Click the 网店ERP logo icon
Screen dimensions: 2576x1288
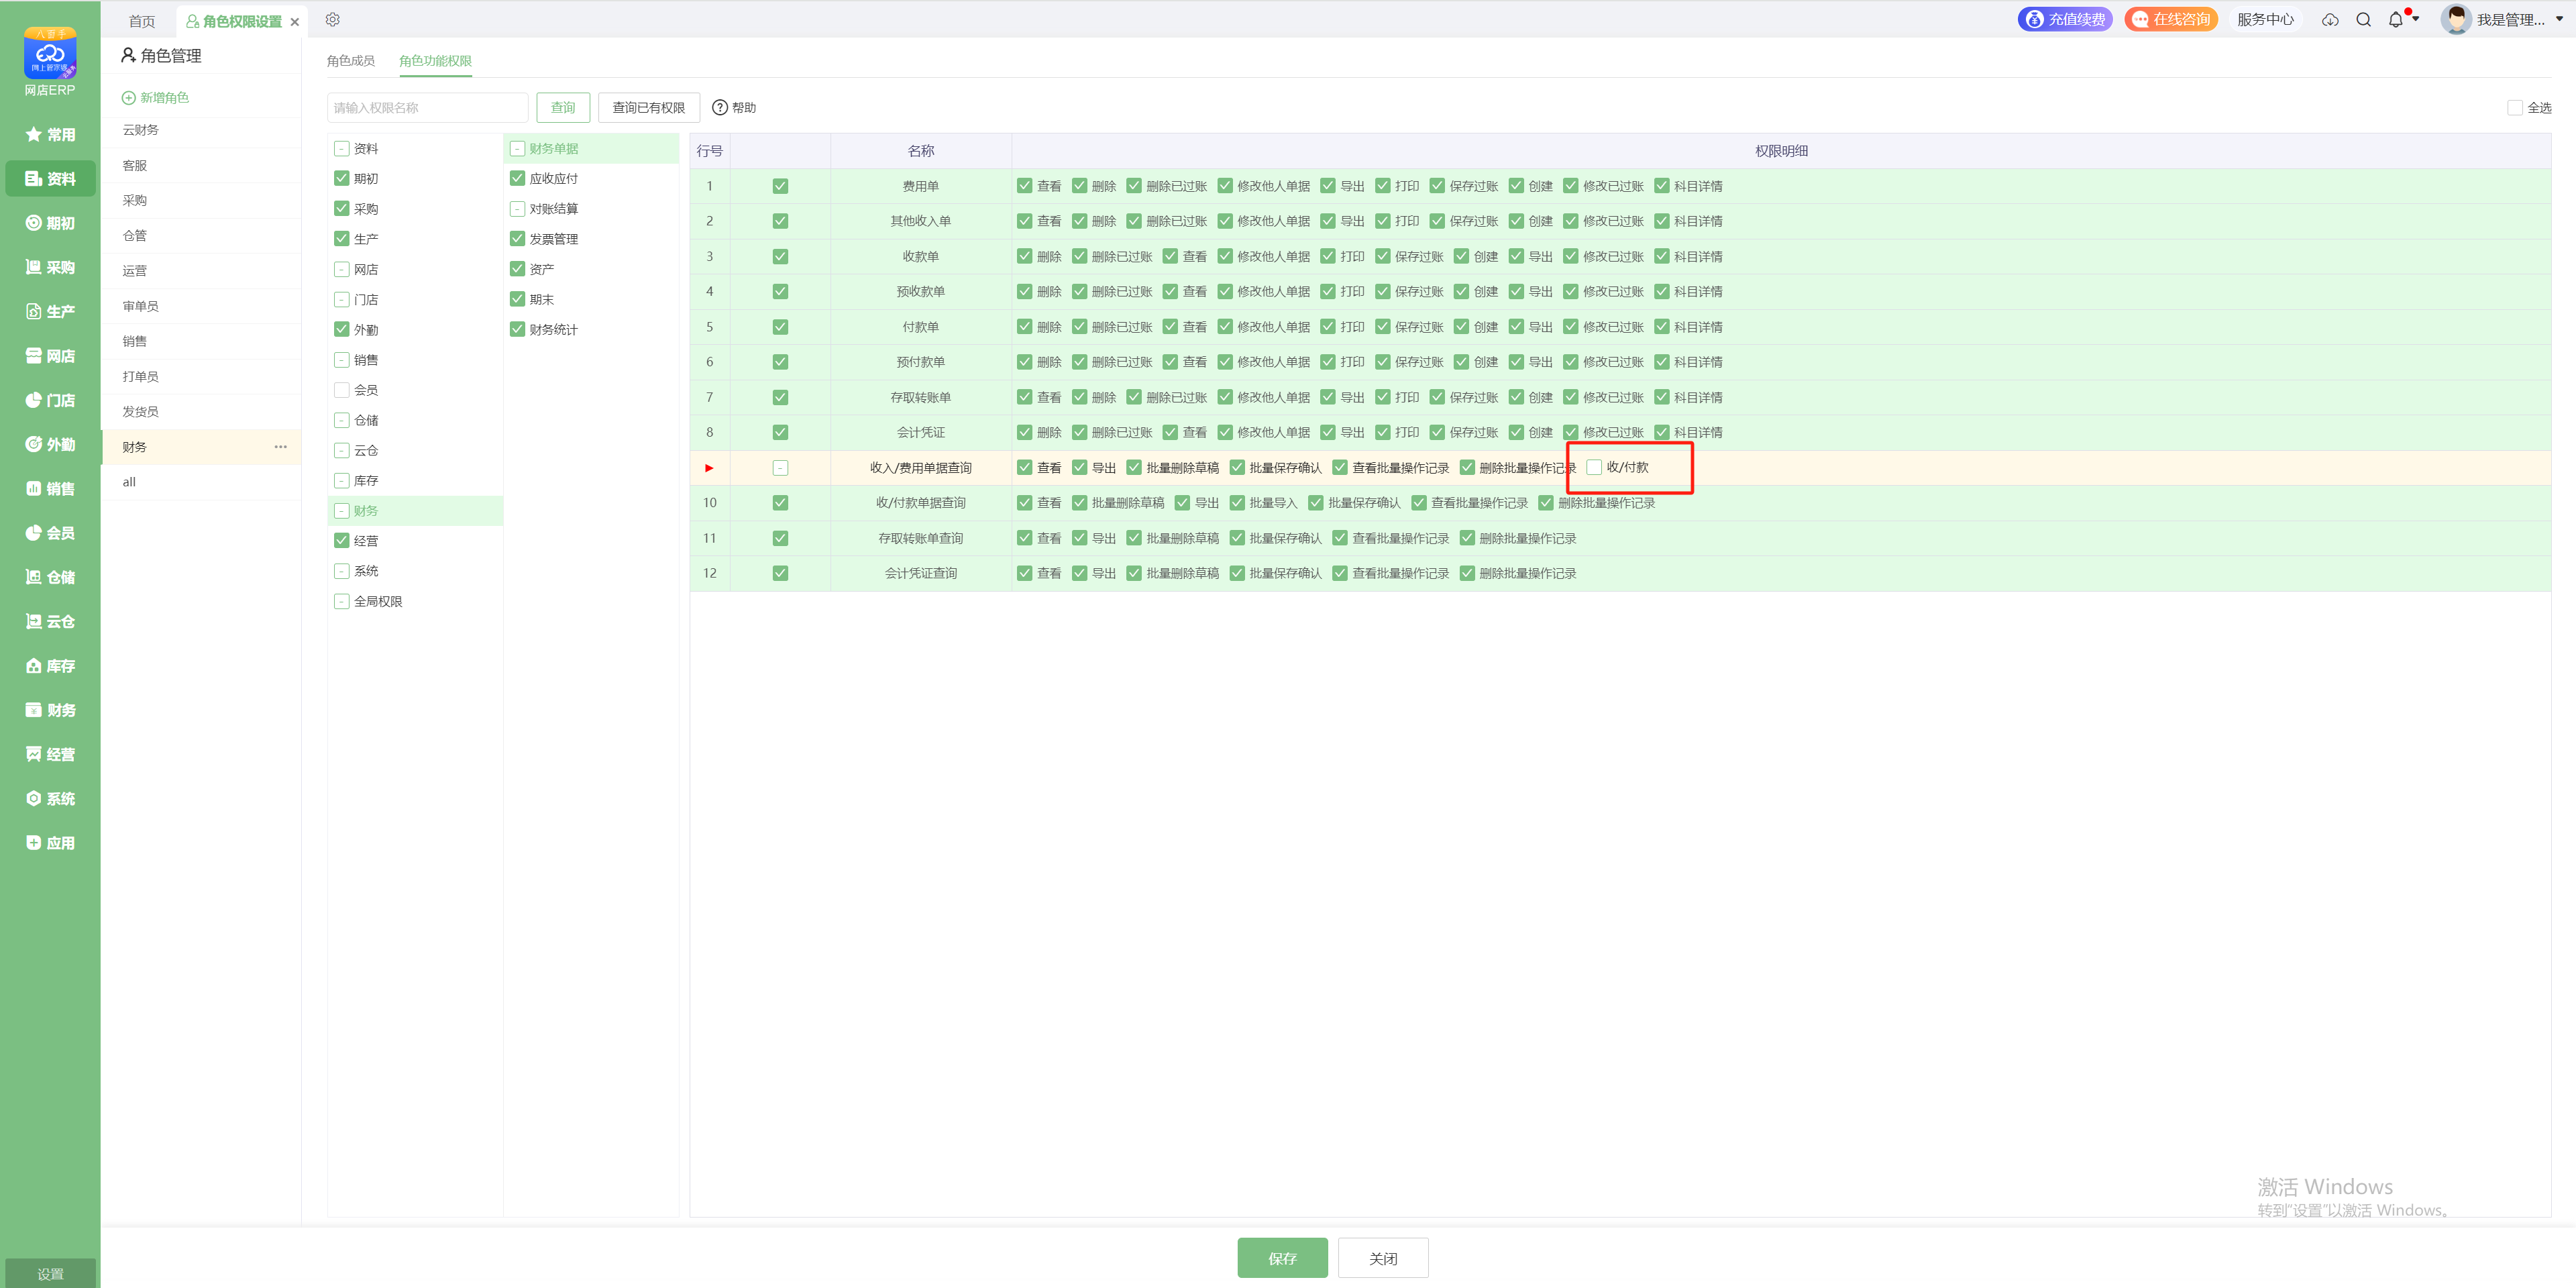[x=50, y=53]
